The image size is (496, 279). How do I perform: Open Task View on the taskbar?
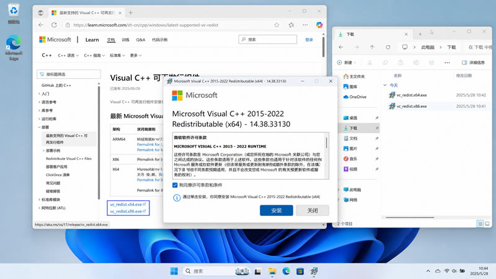pyautogui.click(x=258, y=271)
